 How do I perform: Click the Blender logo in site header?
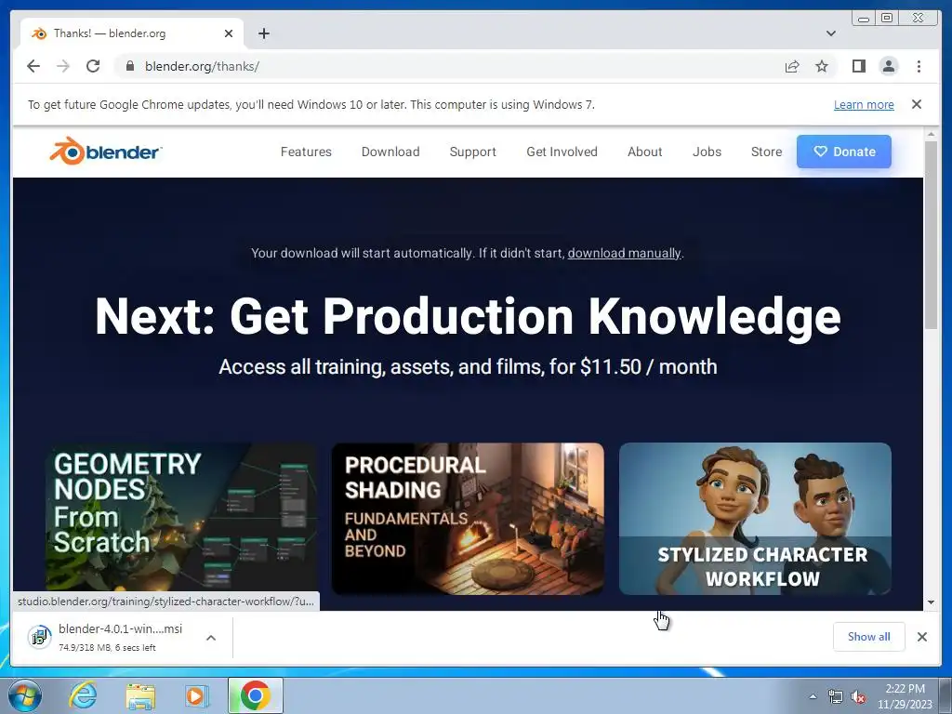click(x=106, y=152)
